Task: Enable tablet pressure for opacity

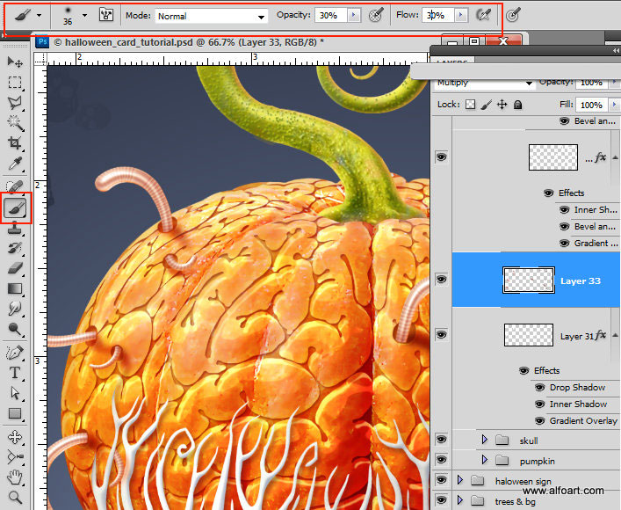Action: [x=375, y=15]
